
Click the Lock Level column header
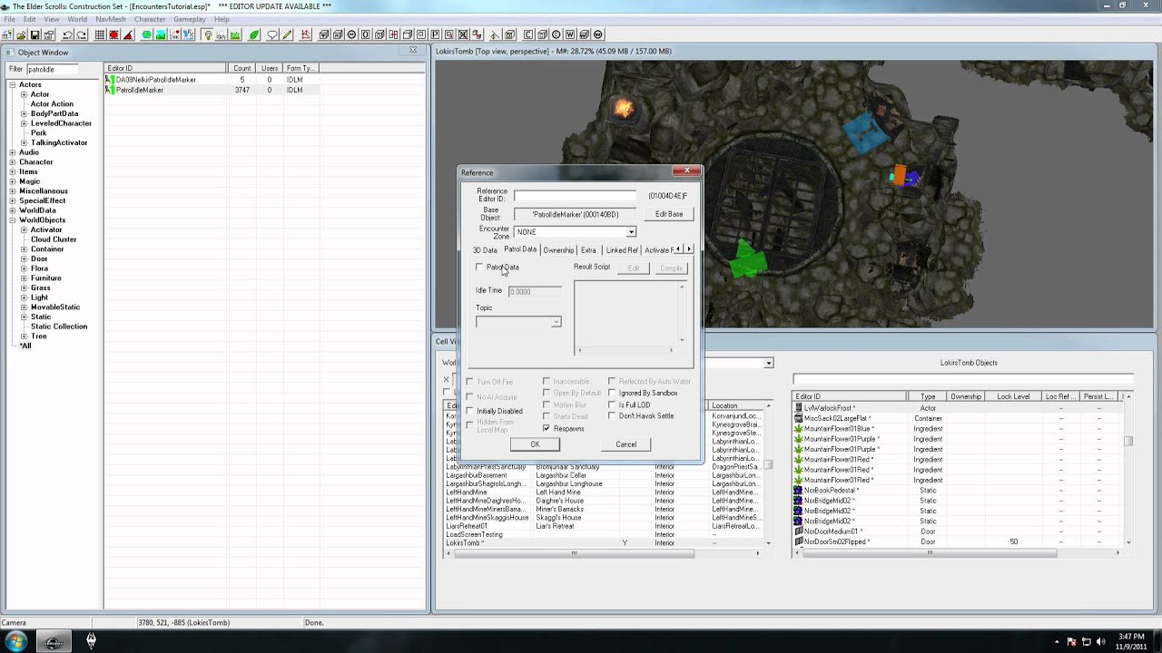click(x=1013, y=396)
